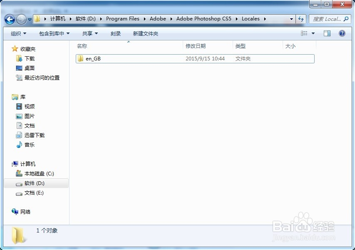This screenshot has width=355, height=250.
Task: Click 新建文件夹 in the toolbar
Action: click(145, 34)
